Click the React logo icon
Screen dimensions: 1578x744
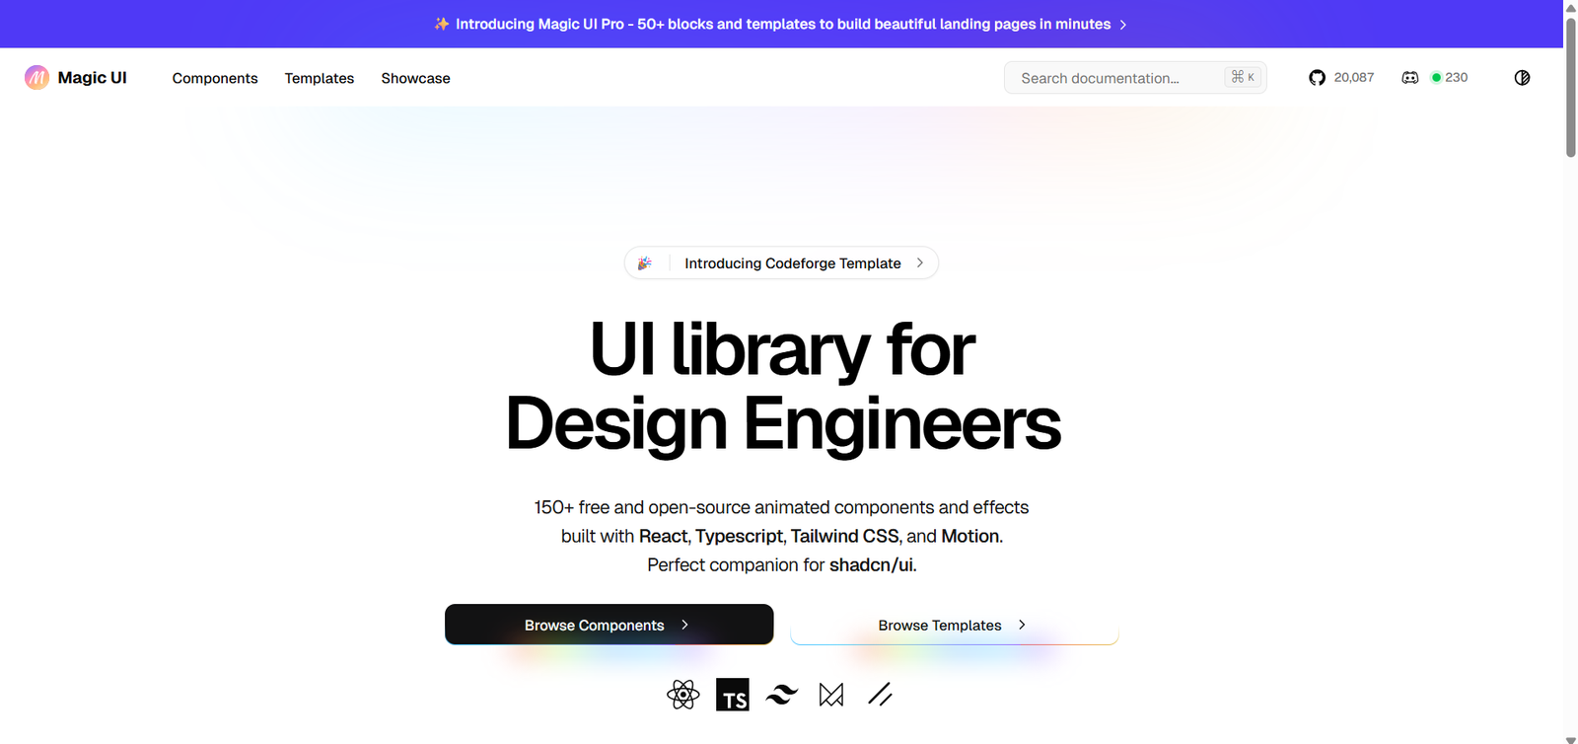(682, 695)
